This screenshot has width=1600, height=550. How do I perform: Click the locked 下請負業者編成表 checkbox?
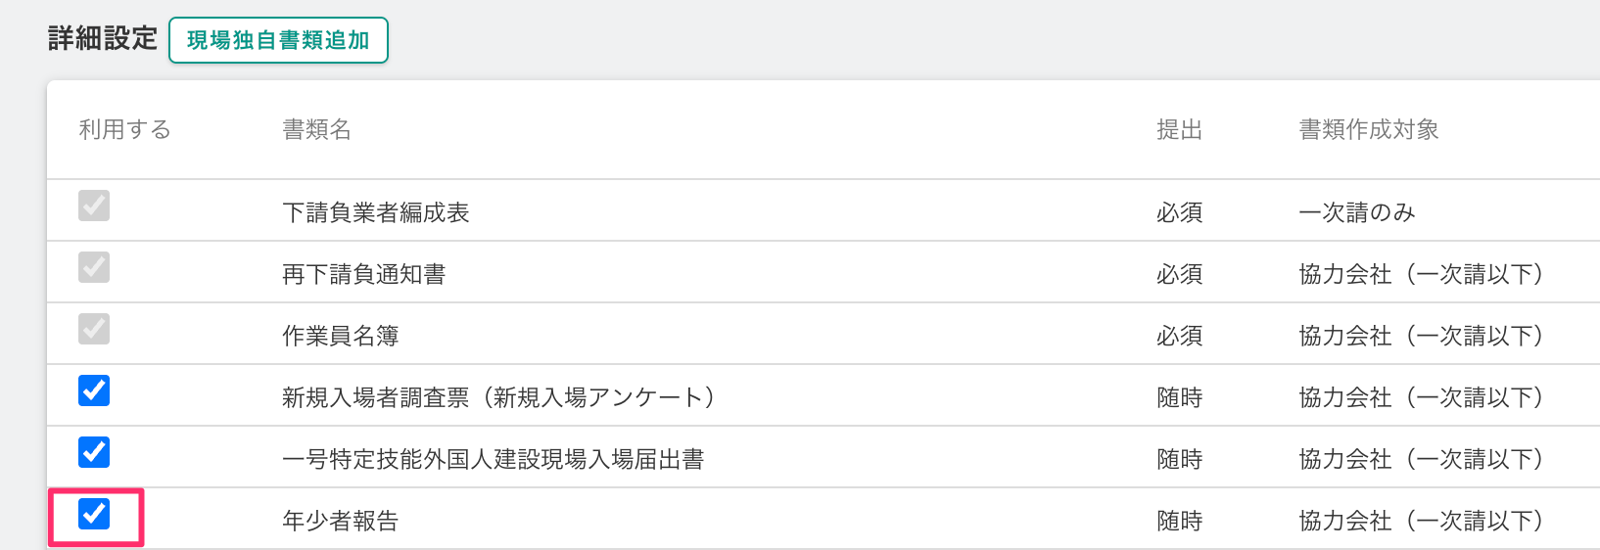pos(94,206)
